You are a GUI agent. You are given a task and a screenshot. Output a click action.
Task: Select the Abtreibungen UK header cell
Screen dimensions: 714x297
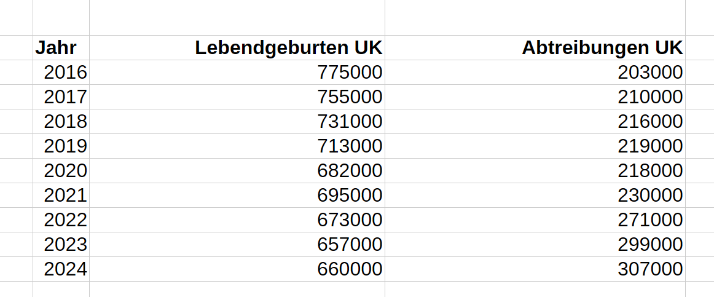(602, 48)
